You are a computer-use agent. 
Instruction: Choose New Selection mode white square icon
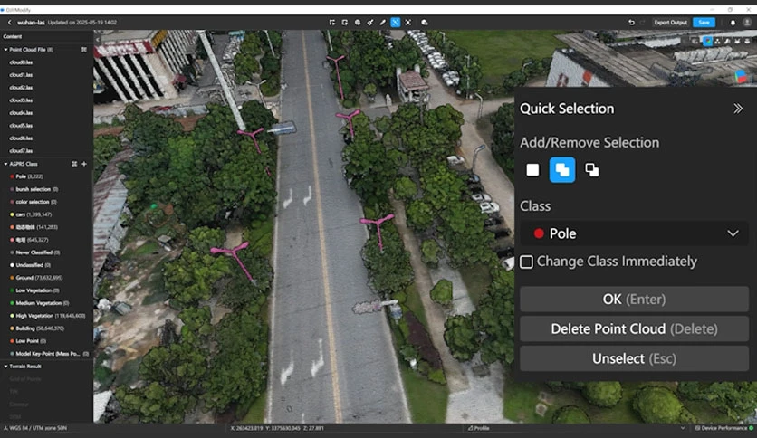pos(532,170)
